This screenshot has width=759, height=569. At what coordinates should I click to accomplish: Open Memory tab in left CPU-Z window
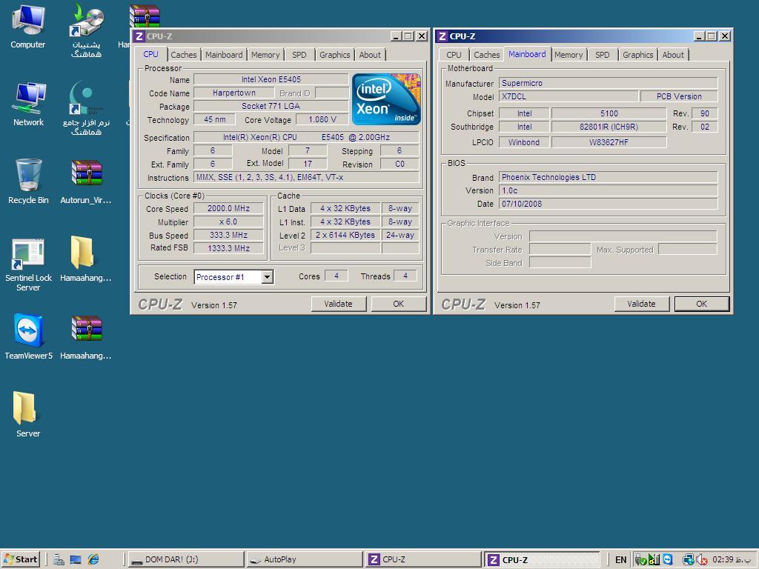265,55
